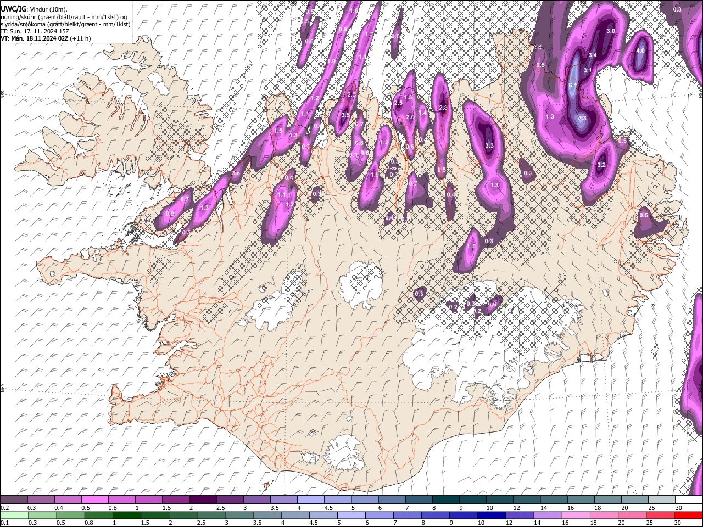
Task: Click the 2.8 value on the map
Action: 443,108
